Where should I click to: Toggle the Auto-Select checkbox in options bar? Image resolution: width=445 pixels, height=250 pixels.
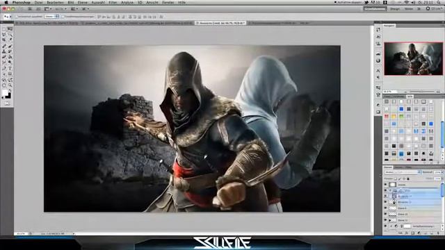pos(17,17)
